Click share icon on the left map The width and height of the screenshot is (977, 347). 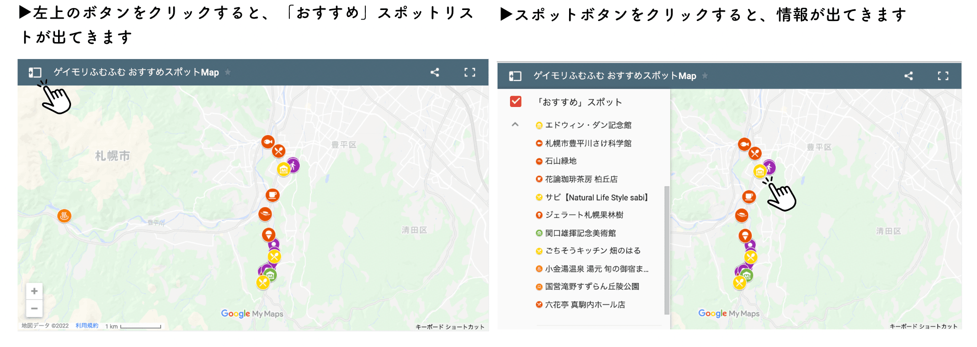(x=434, y=72)
